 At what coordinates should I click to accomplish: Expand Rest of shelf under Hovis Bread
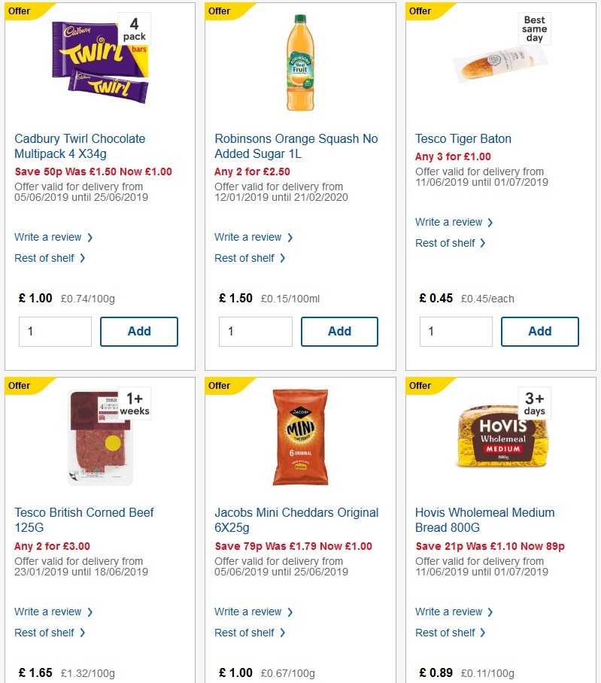[446, 633]
